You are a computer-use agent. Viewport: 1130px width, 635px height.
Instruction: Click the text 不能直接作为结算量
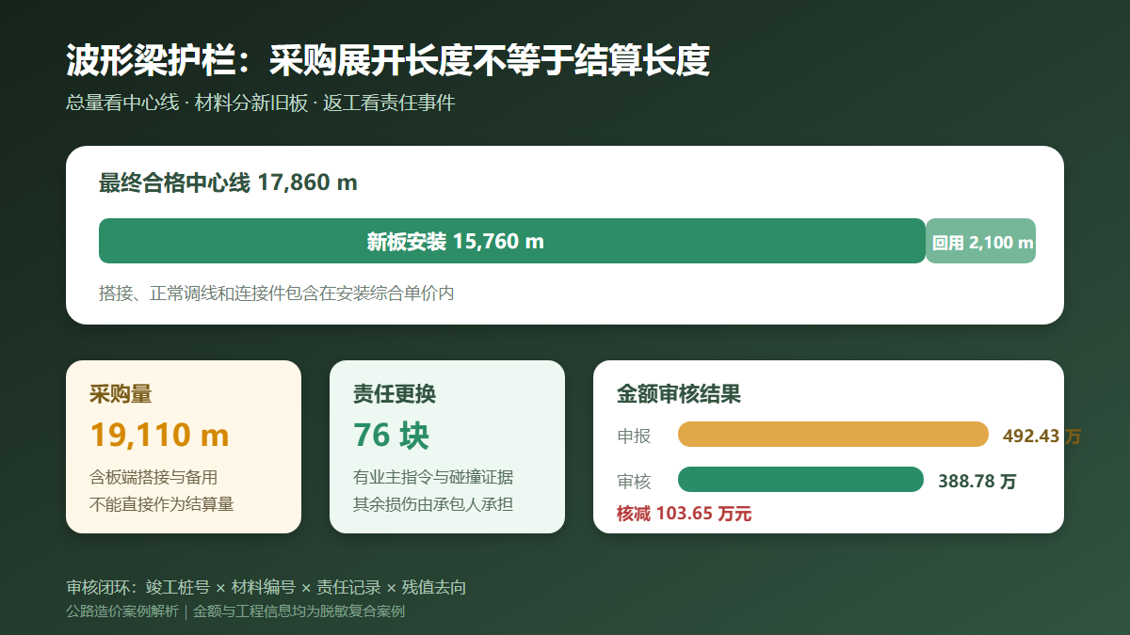pos(162,504)
